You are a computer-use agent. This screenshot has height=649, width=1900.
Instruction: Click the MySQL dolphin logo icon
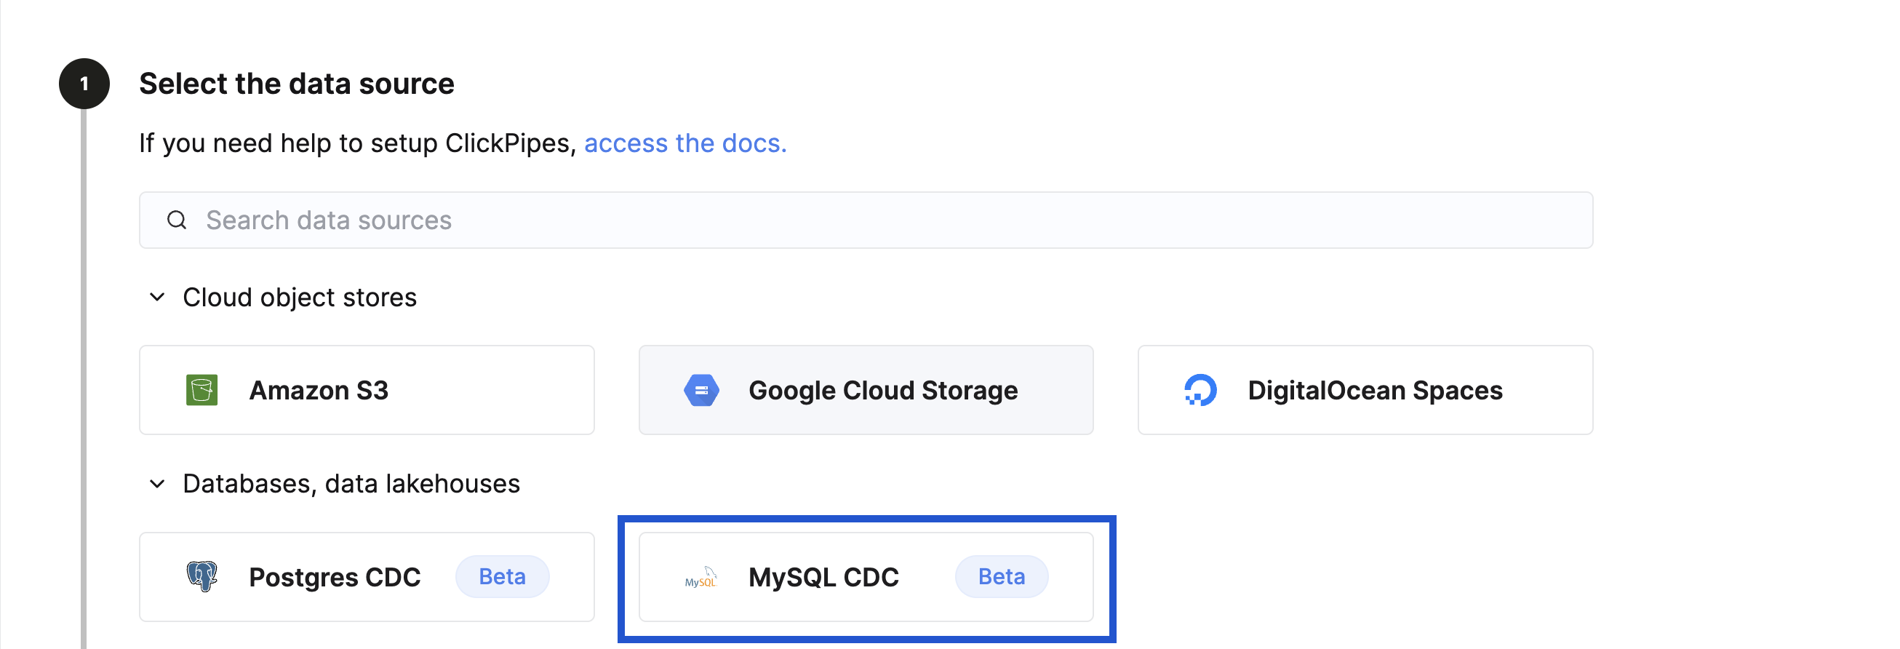tap(700, 576)
